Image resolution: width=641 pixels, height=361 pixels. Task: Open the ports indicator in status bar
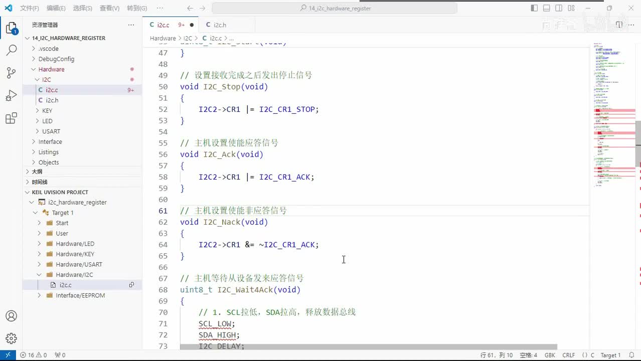pos(60,355)
